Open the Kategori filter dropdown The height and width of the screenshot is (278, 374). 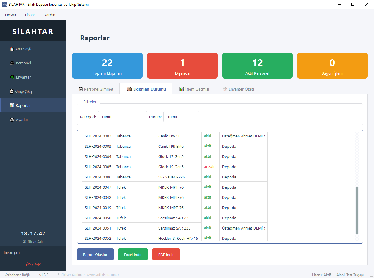point(122,117)
